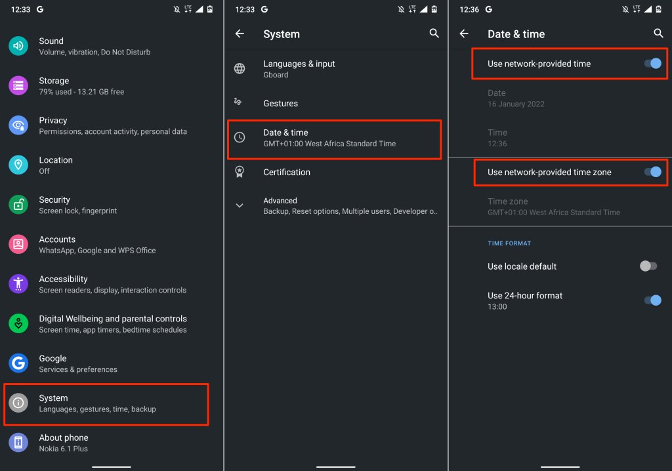This screenshot has width=672, height=471.
Task: Enable Use locale default switch
Action: (x=648, y=266)
